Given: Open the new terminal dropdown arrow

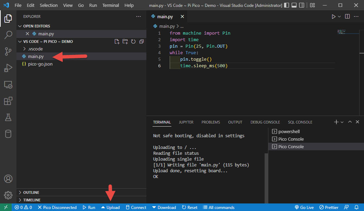Looking at the screenshot, I should point(342,122).
